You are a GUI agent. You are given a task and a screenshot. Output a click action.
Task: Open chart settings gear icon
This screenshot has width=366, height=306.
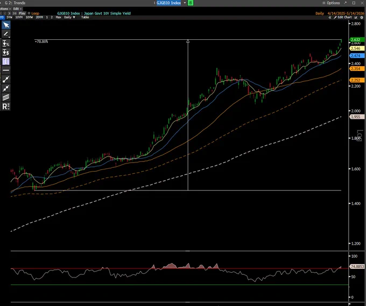pos(362,18)
